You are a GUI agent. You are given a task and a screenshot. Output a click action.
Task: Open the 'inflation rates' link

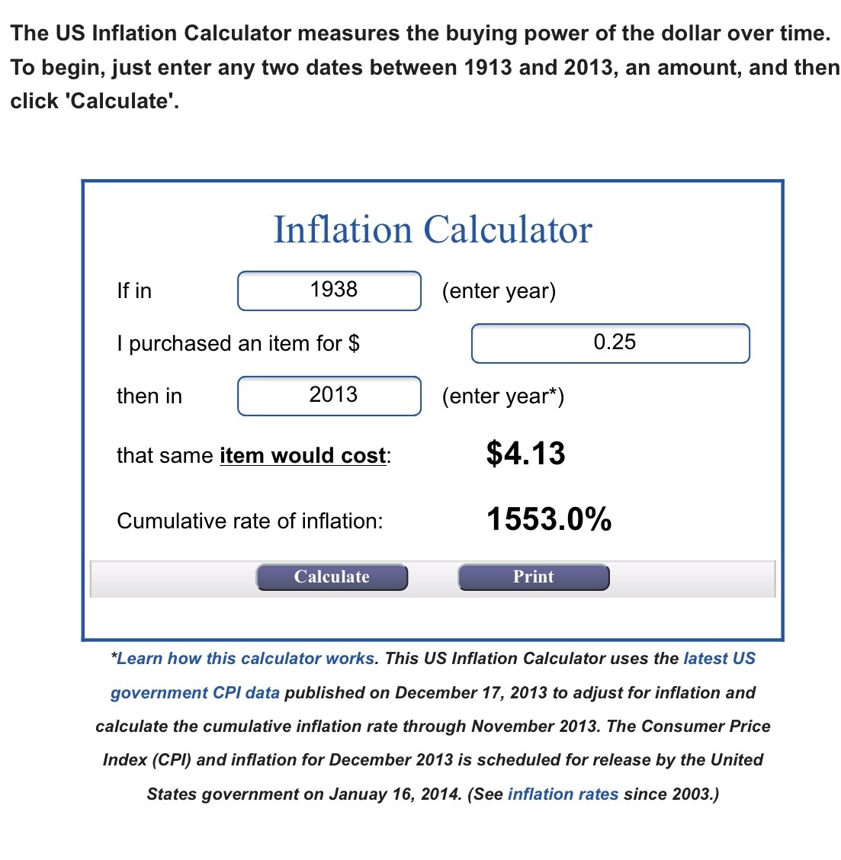(x=563, y=794)
